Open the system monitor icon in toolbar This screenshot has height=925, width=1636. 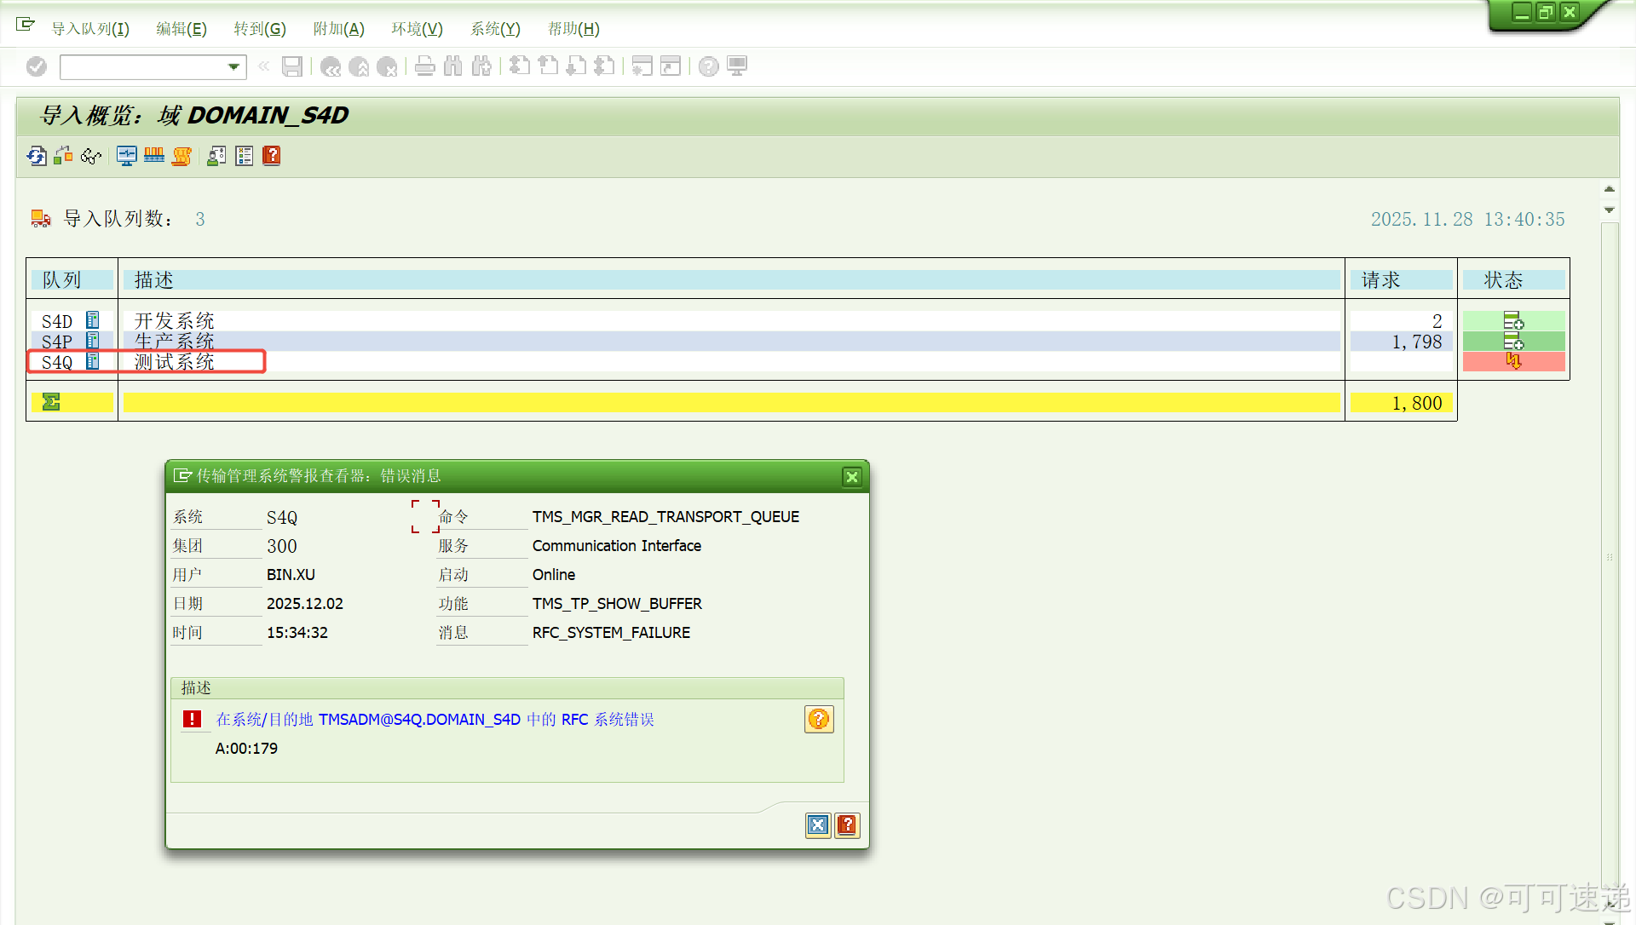point(127,156)
